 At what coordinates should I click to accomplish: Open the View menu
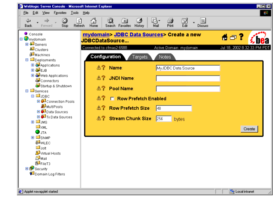46,13
